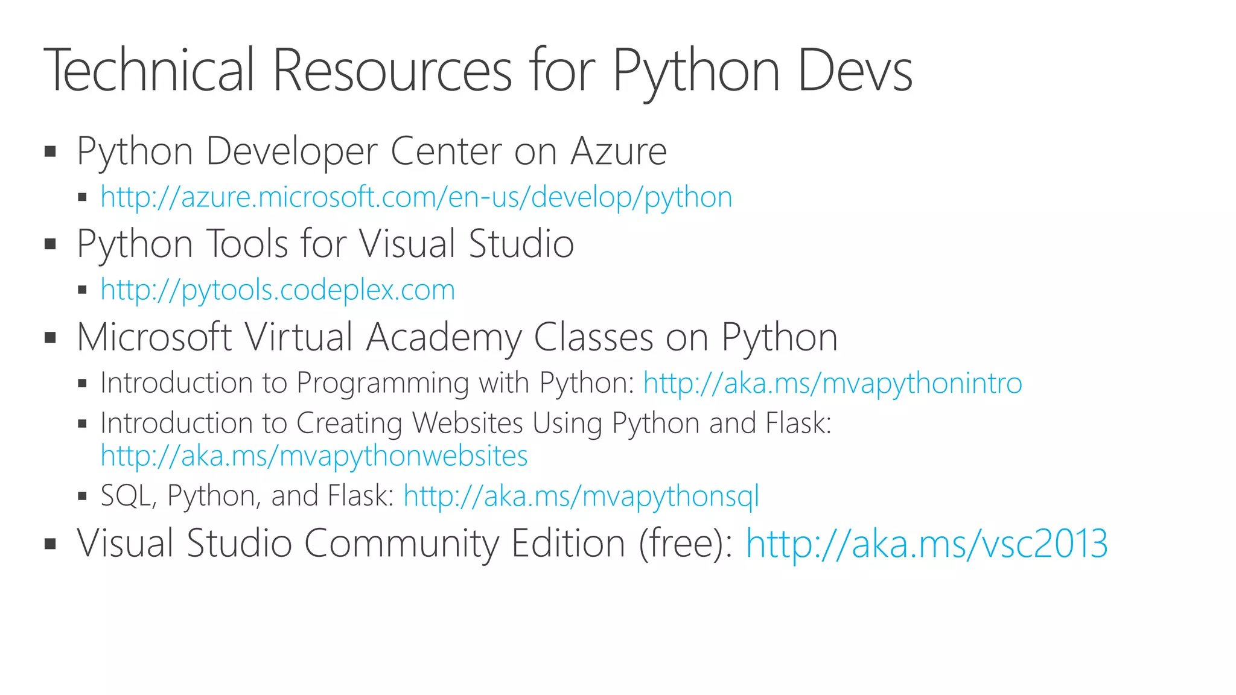Follow the aka.ms/mvapythonintro link
The image size is (1236, 695).
click(833, 384)
